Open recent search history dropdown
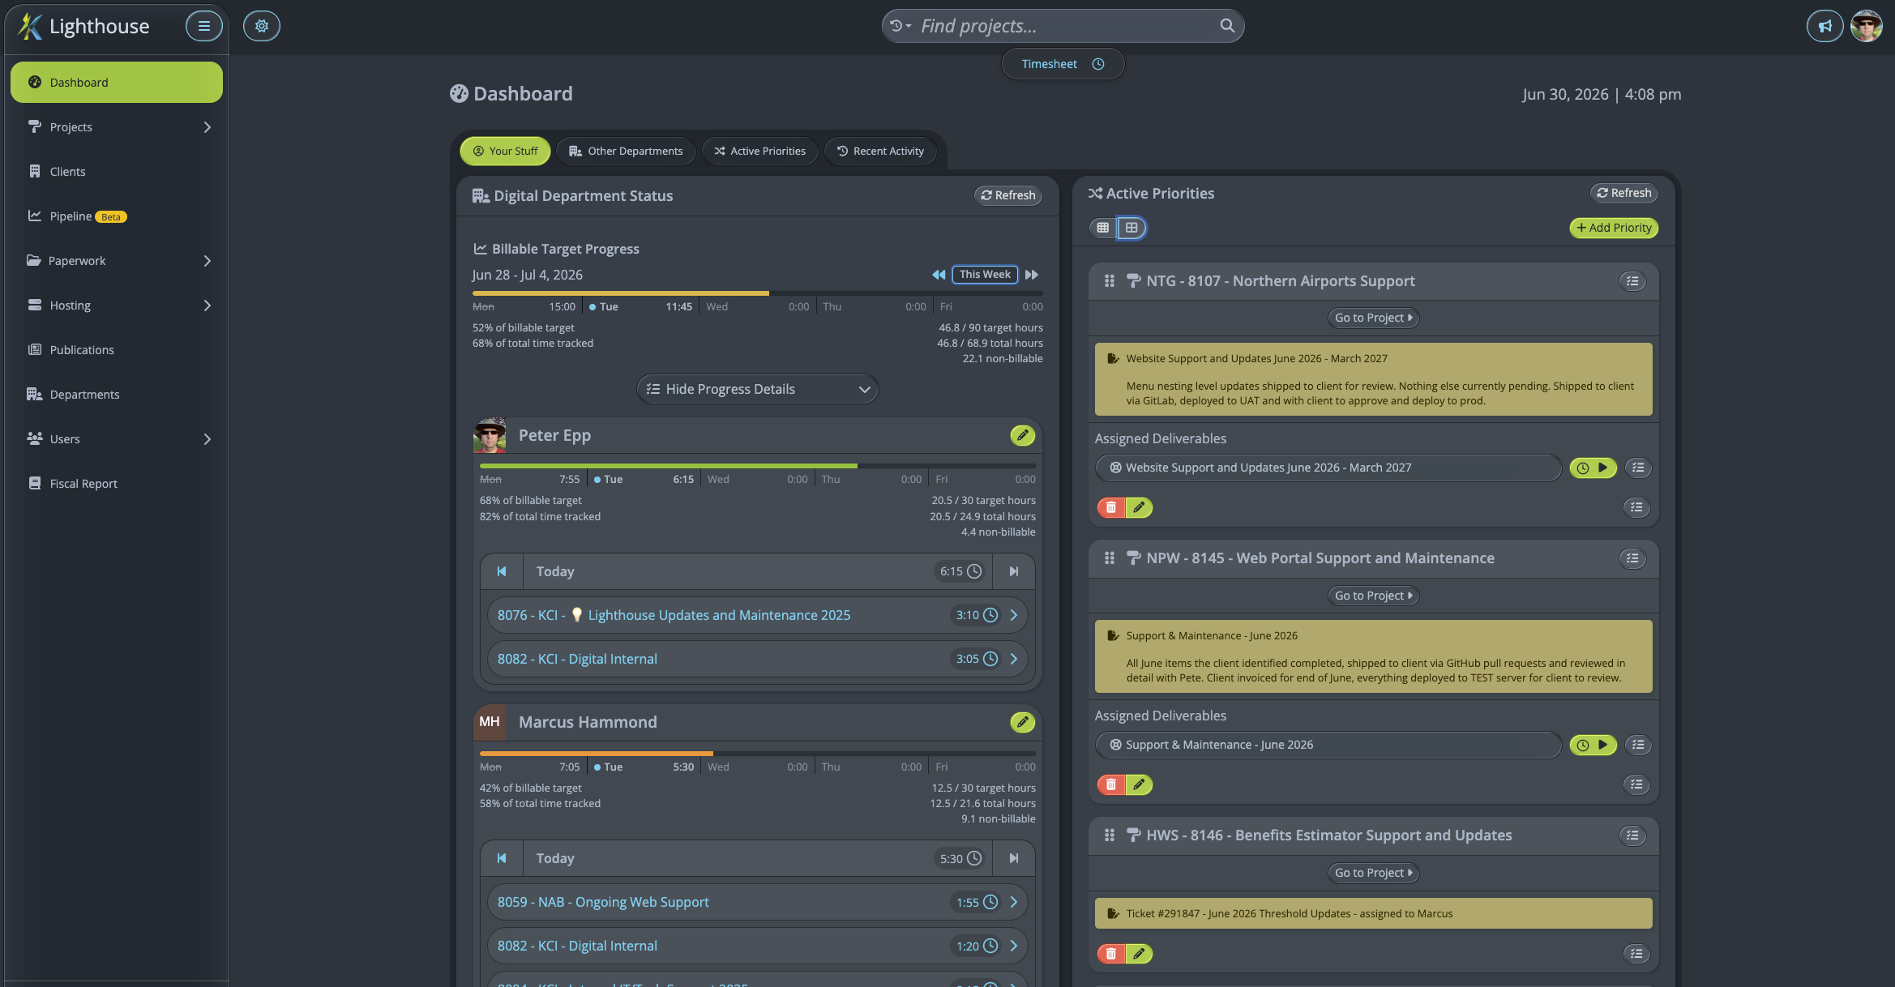Image resolution: width=1895 pixels, height=987 pixels. [x=900, y=26]
